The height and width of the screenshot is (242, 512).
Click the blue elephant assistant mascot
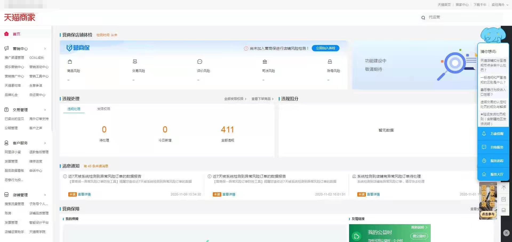click(493, 35)
